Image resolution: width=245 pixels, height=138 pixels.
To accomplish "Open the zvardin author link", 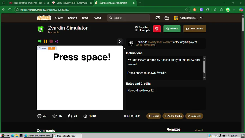I will tap(55, 32).
